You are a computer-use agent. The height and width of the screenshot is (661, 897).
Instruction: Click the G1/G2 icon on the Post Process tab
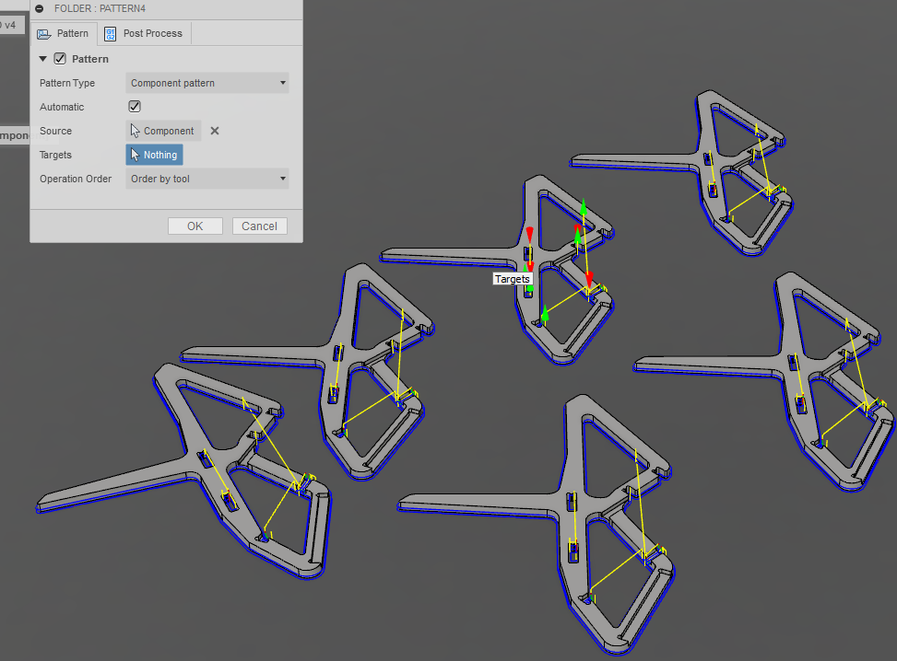pos(110,33)
